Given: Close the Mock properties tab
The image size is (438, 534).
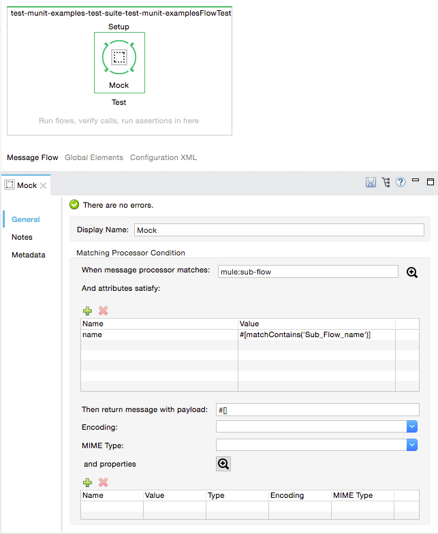Looking at the screenshot, I should click(x=43, y=185).
